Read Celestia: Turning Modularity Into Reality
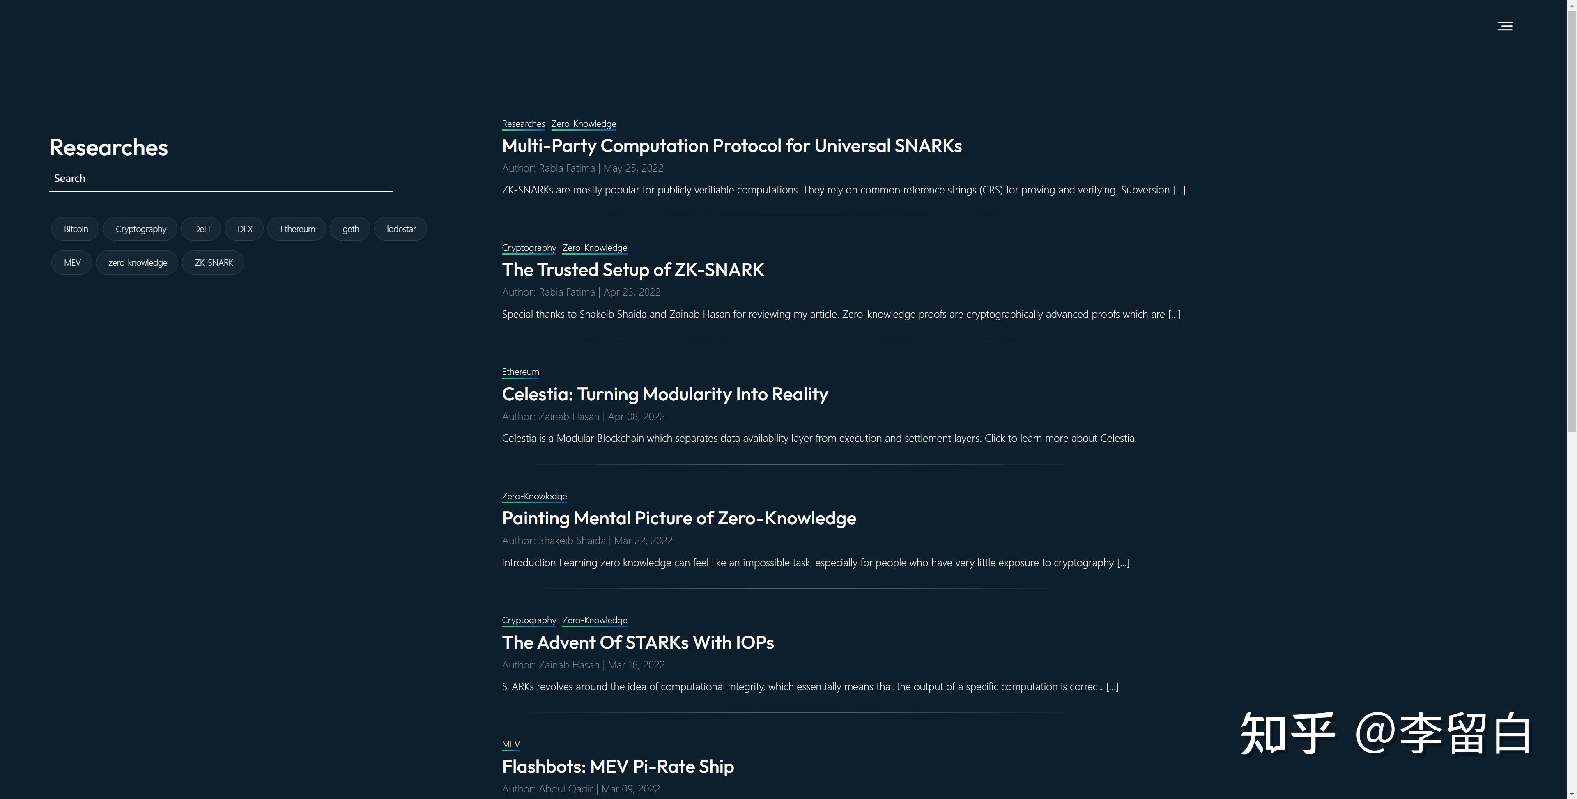The height and width of the screenshot is (799, 1577). pyautogui.click(x=665, y=394)
